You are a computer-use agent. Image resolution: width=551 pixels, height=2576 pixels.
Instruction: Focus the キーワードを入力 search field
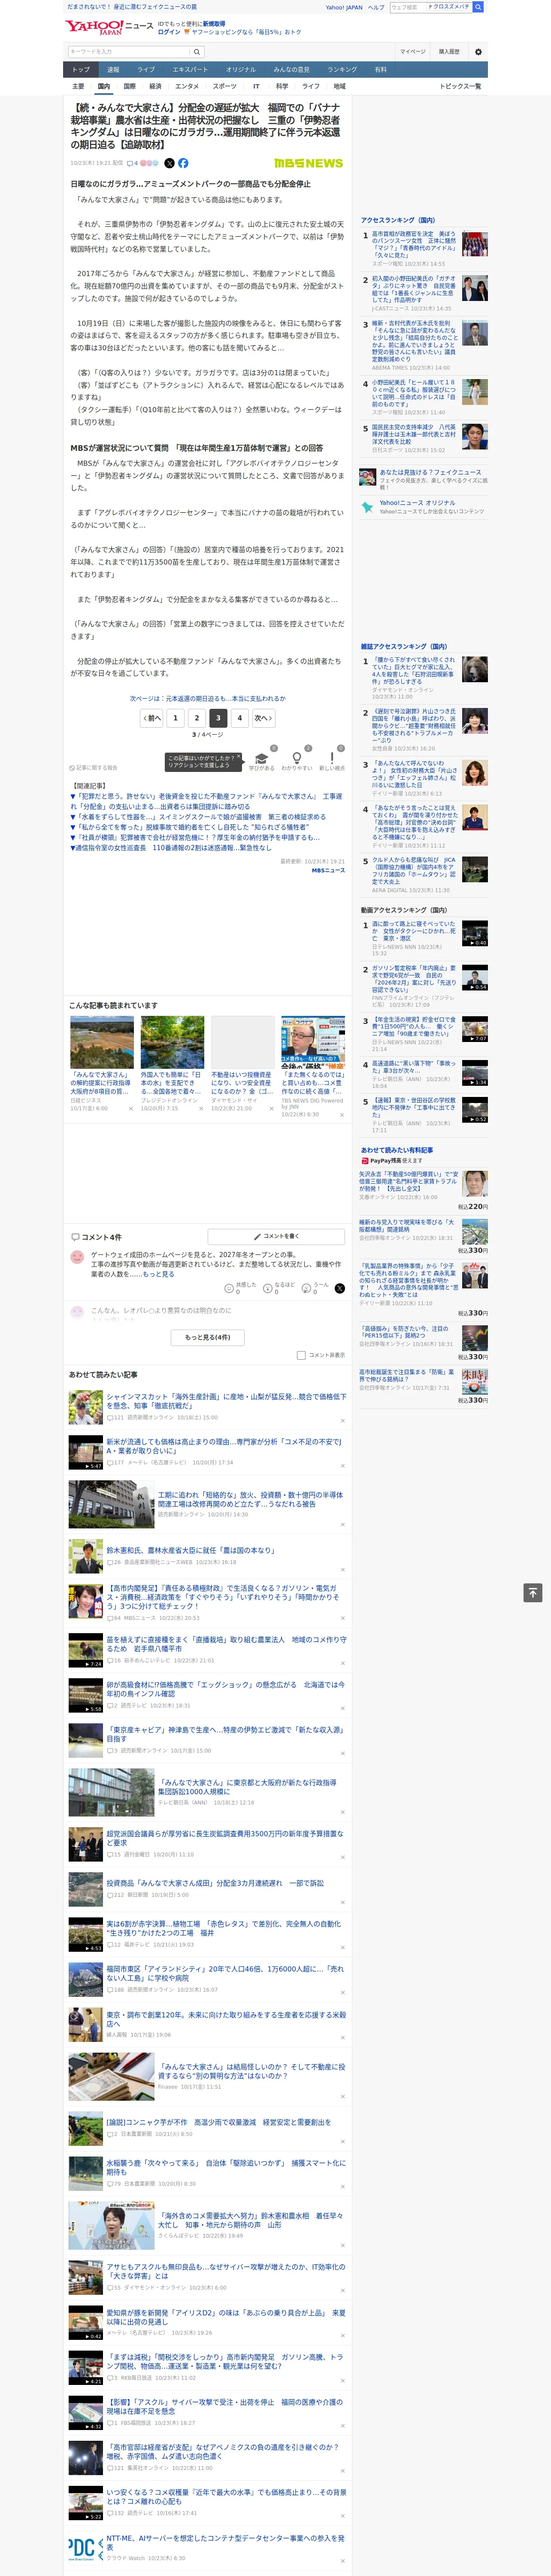click(129, 52)
